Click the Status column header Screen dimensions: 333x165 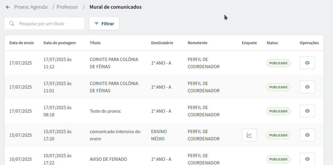pos(272,43)
